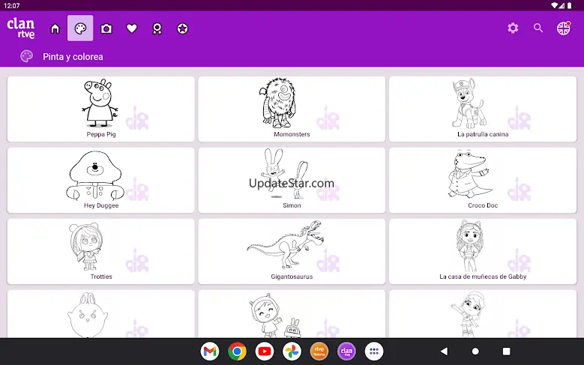Tap the Android home circle button
Screen dimensions: 584x365
pos(475,352)
